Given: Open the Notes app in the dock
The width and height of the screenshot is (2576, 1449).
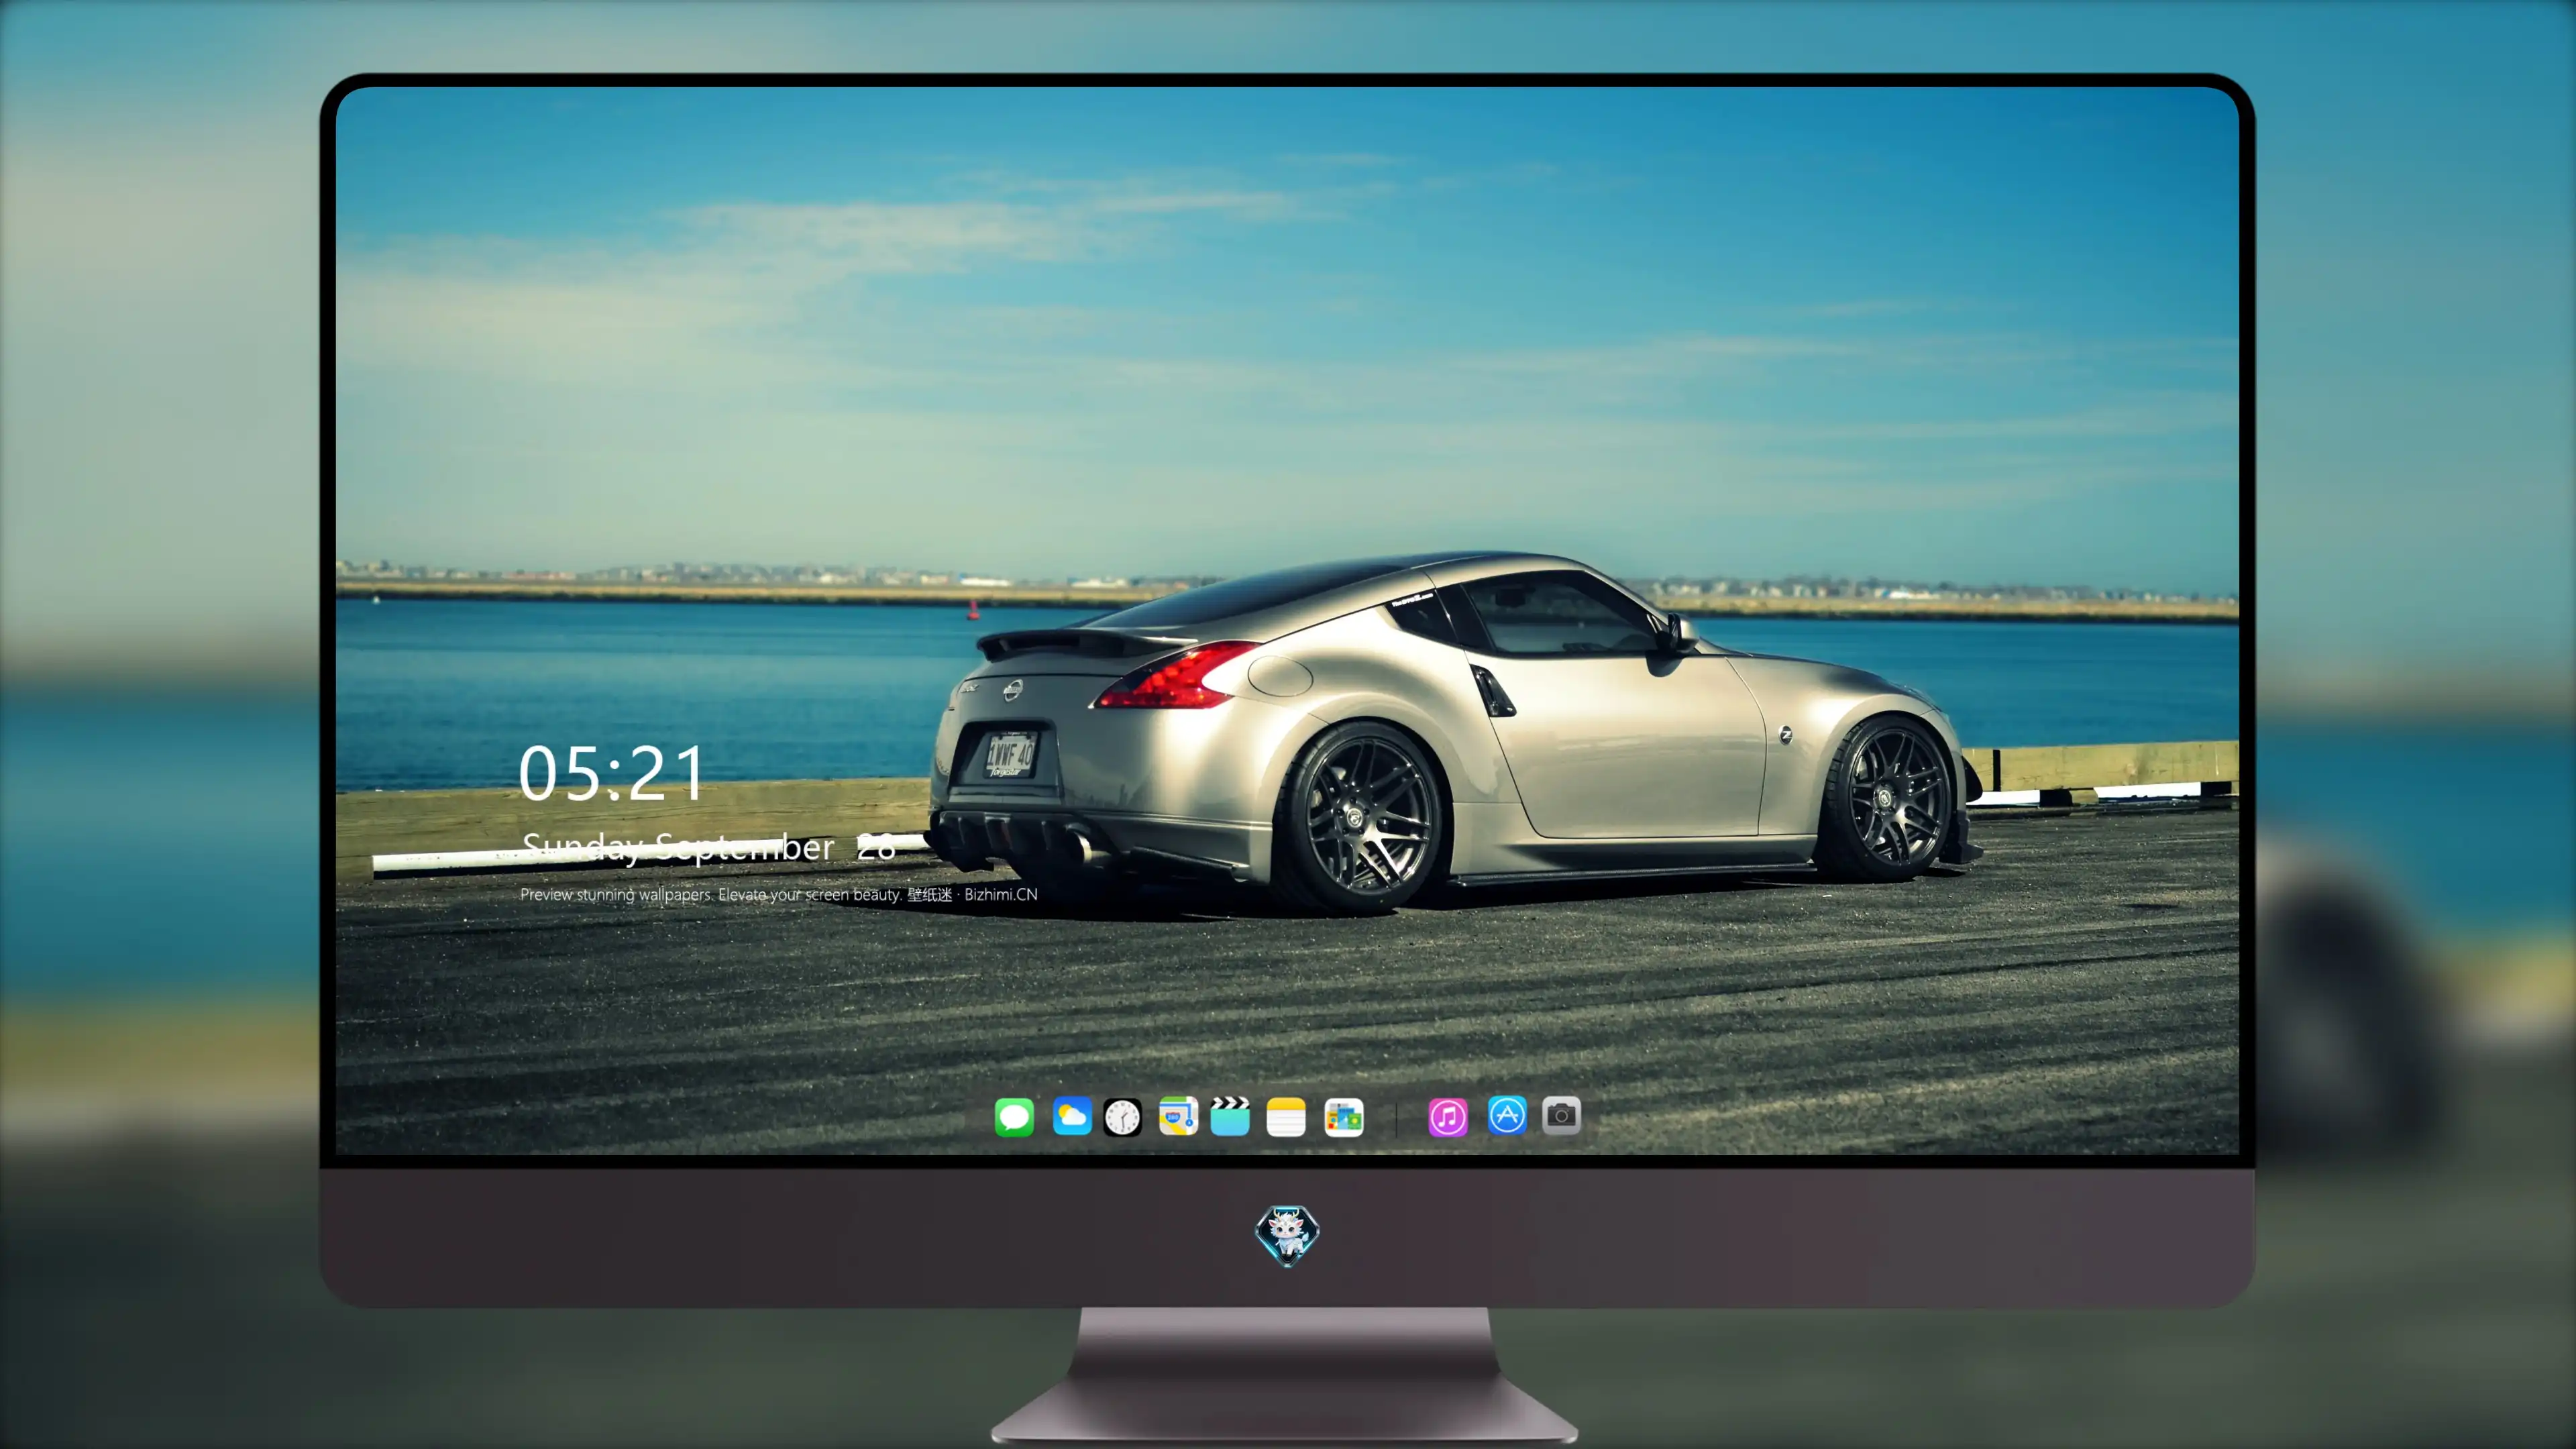Looking at the screenshot, I should point(1286,1117).
